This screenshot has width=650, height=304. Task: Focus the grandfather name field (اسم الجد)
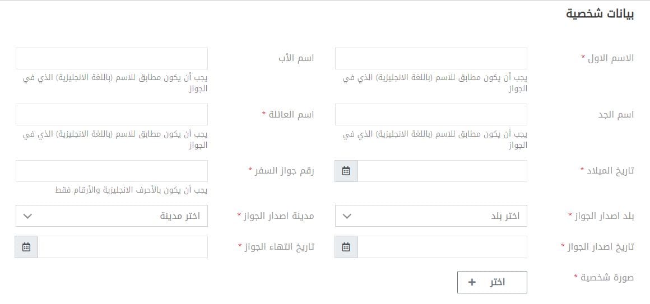pyautogui.click(x=431, y=114)
